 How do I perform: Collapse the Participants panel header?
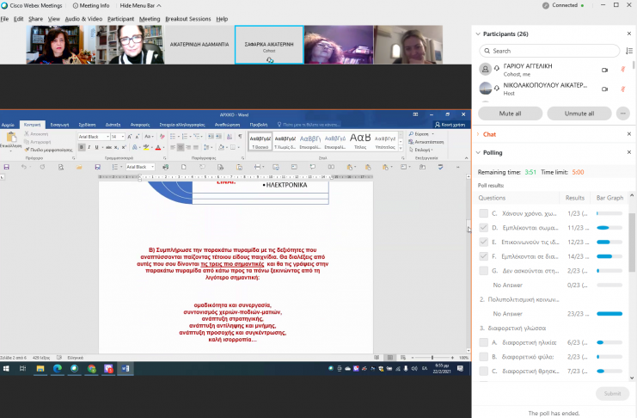(x=478, y=34)
